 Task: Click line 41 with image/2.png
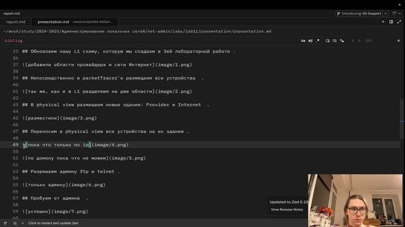pyautogui.click(x=107, y=91)
